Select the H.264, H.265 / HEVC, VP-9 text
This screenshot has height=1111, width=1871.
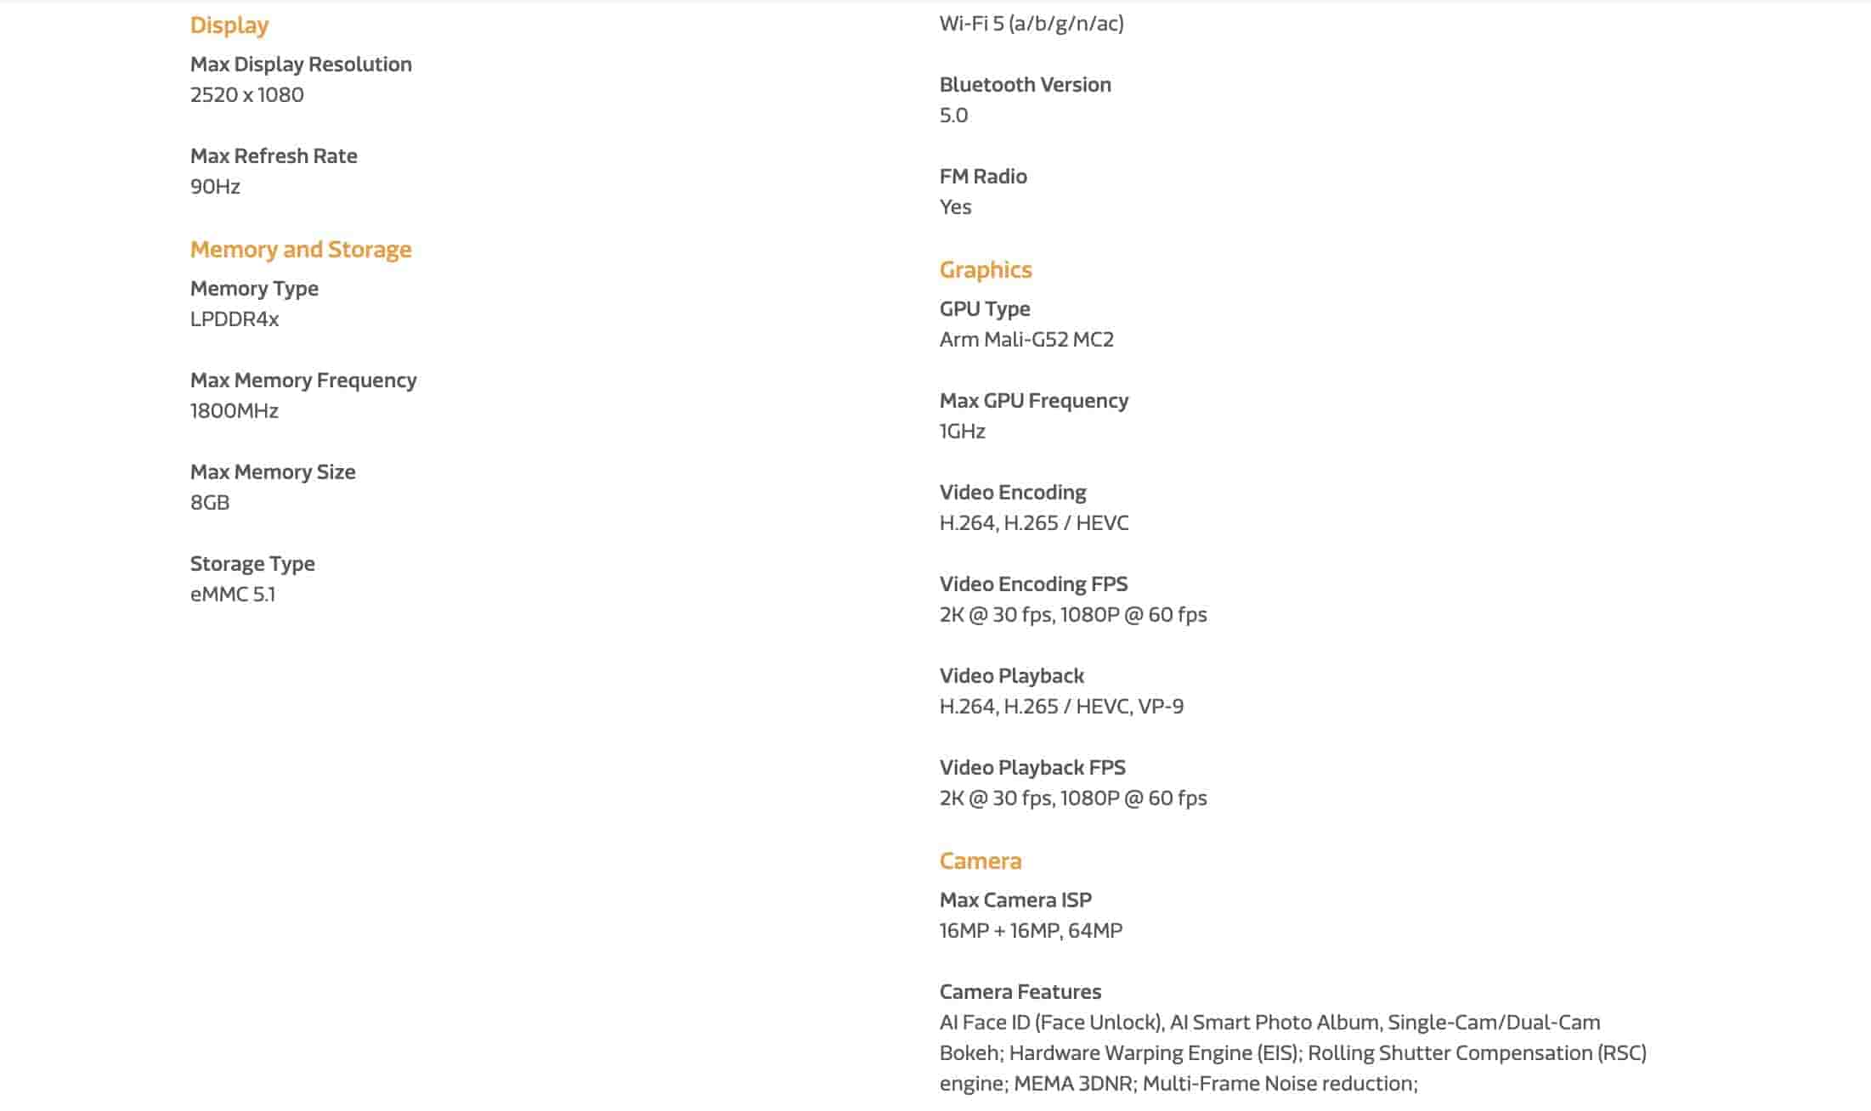point(1061,707)
